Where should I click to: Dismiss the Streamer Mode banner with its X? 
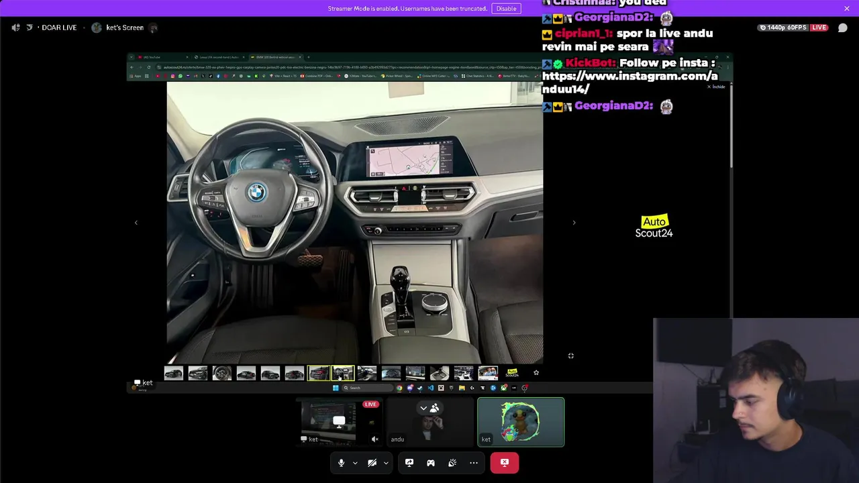coord(847,9)
